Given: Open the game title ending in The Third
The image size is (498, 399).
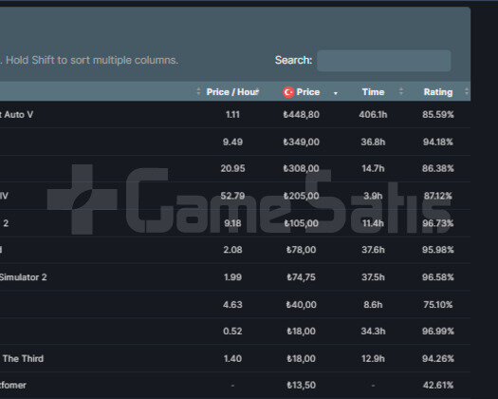Looking at the screenshot, I should pos(23,359).
